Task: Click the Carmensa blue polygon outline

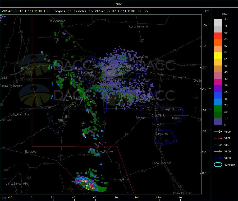Action: (x=166, y=137)
